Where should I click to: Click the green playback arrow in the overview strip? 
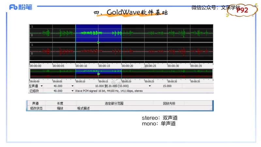coord(98,74)
